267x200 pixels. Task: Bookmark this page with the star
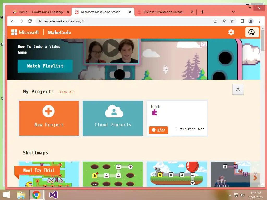coord(232,21)
